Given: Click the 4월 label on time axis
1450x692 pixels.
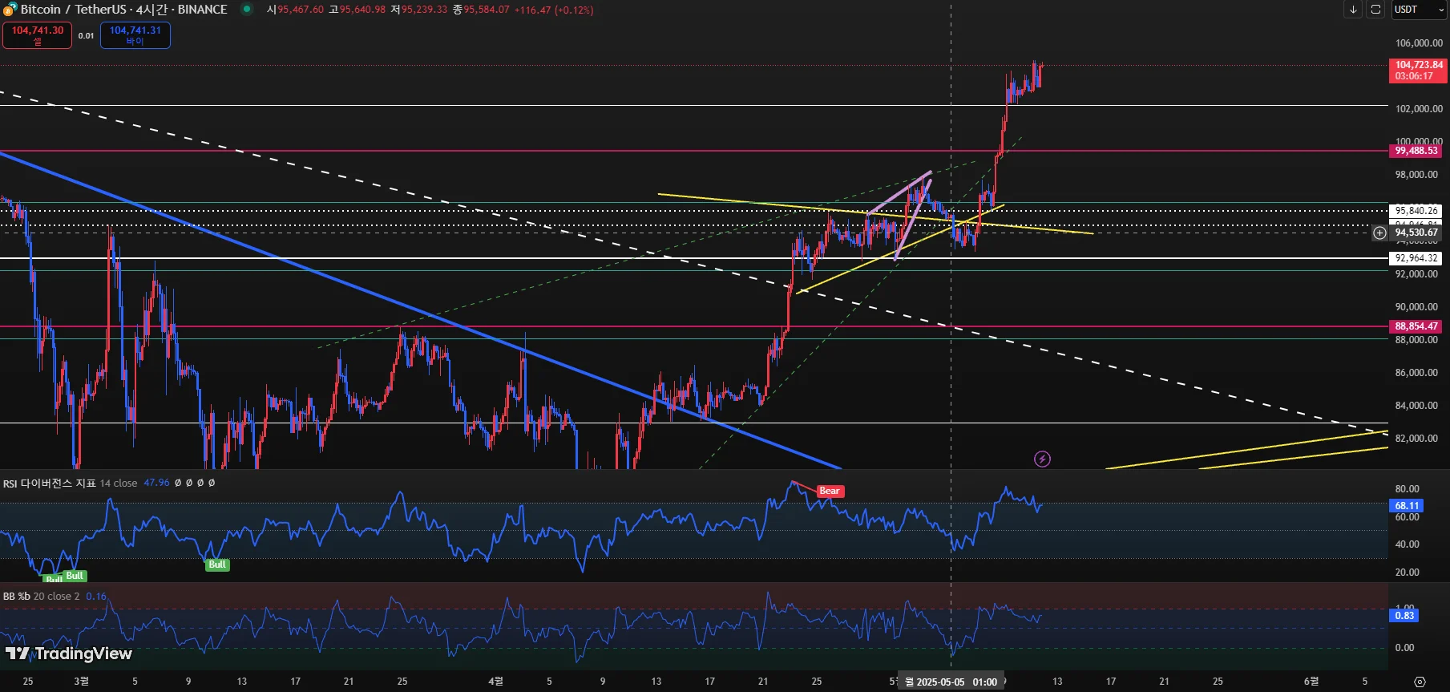Looking at the screenshot, I should click(x=495, y=682).
